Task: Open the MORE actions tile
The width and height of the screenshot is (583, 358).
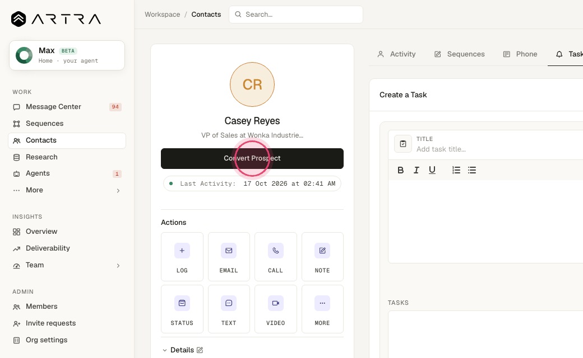Action: (322, 309)
